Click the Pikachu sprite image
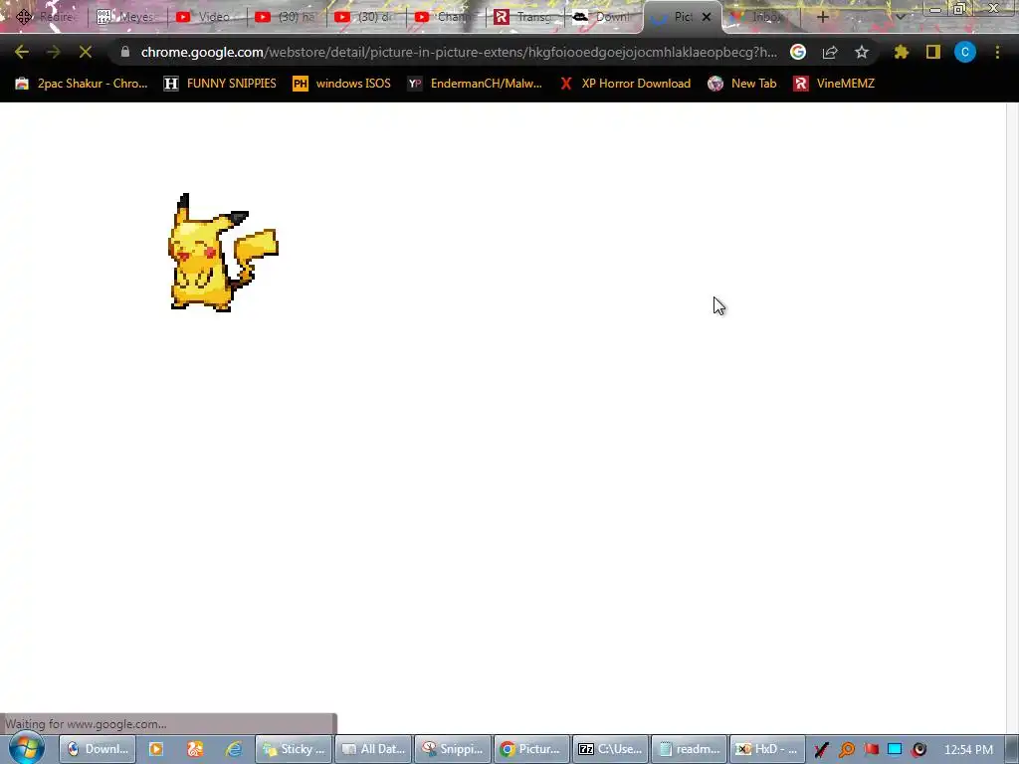 (223, 253)
